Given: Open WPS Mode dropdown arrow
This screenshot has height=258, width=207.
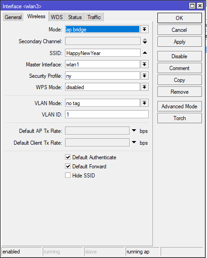Looking at the screenshot, I should tap(145, 87).
